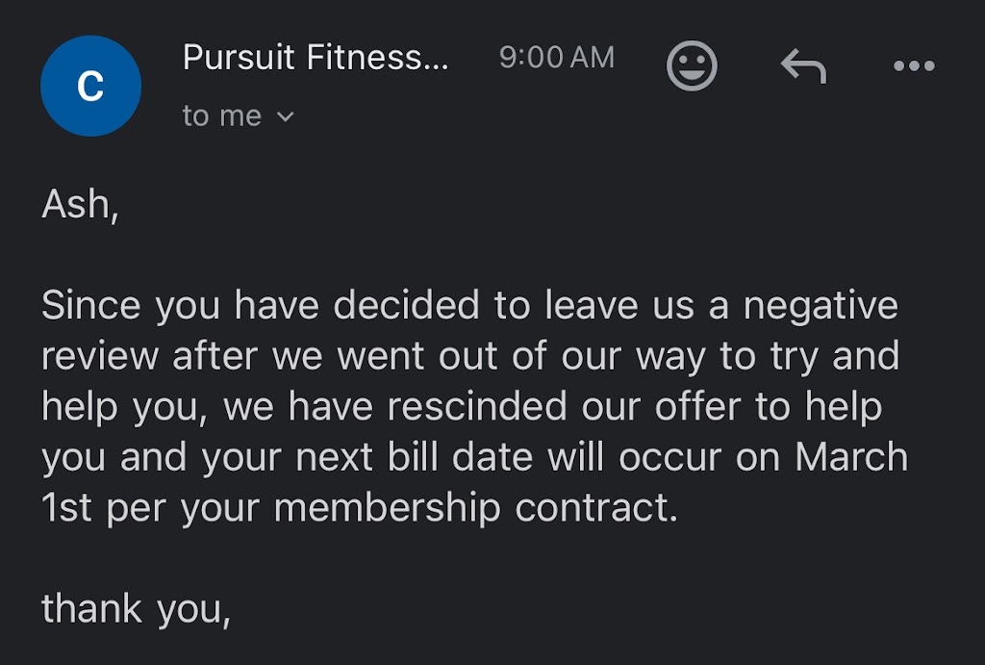Screen dimensions: 985x665
Task: Click the "Ash," greeting line
Action: pos(80,204)
